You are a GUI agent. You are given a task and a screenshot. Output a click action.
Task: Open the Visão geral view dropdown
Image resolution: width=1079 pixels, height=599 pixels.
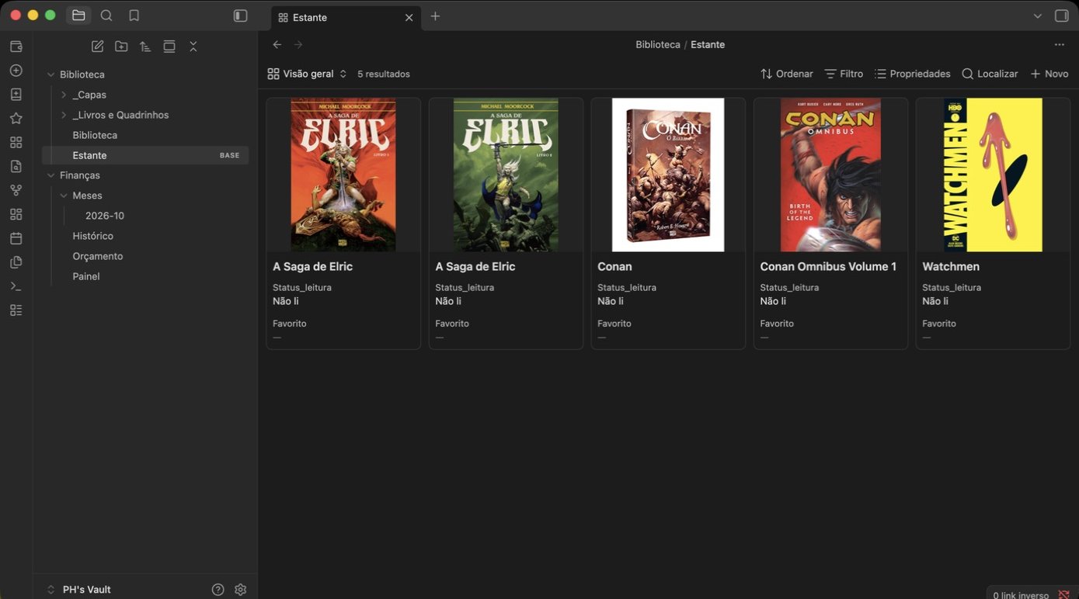coord(307,74)
